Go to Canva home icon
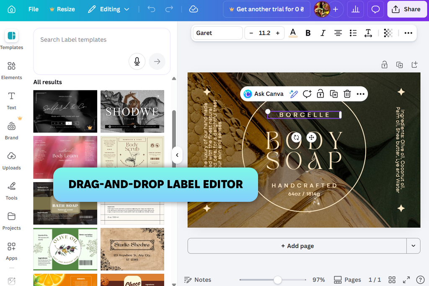The height and width of the screenshot is (286, 429). [x=11, y=10]
